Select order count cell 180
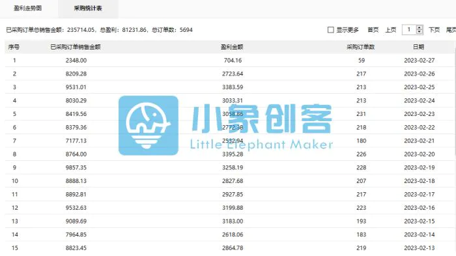 (361, 141)
